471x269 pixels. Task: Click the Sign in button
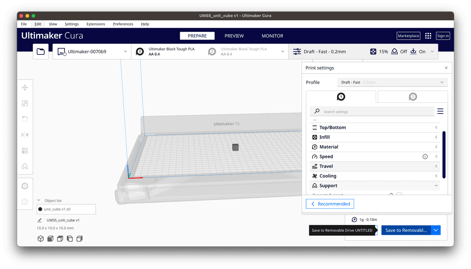443,36
